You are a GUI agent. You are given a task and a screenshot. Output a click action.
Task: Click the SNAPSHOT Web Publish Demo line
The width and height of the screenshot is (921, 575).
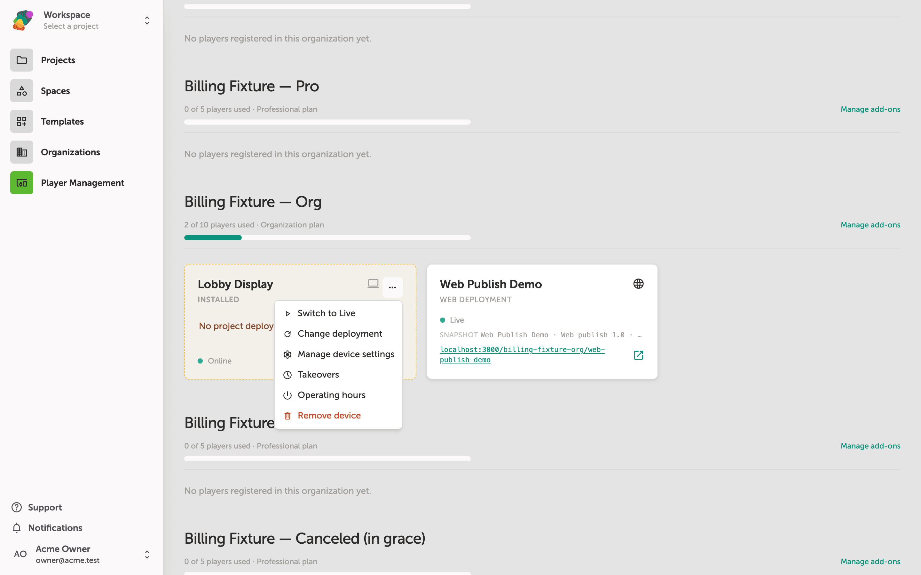[x=541, y=335]
